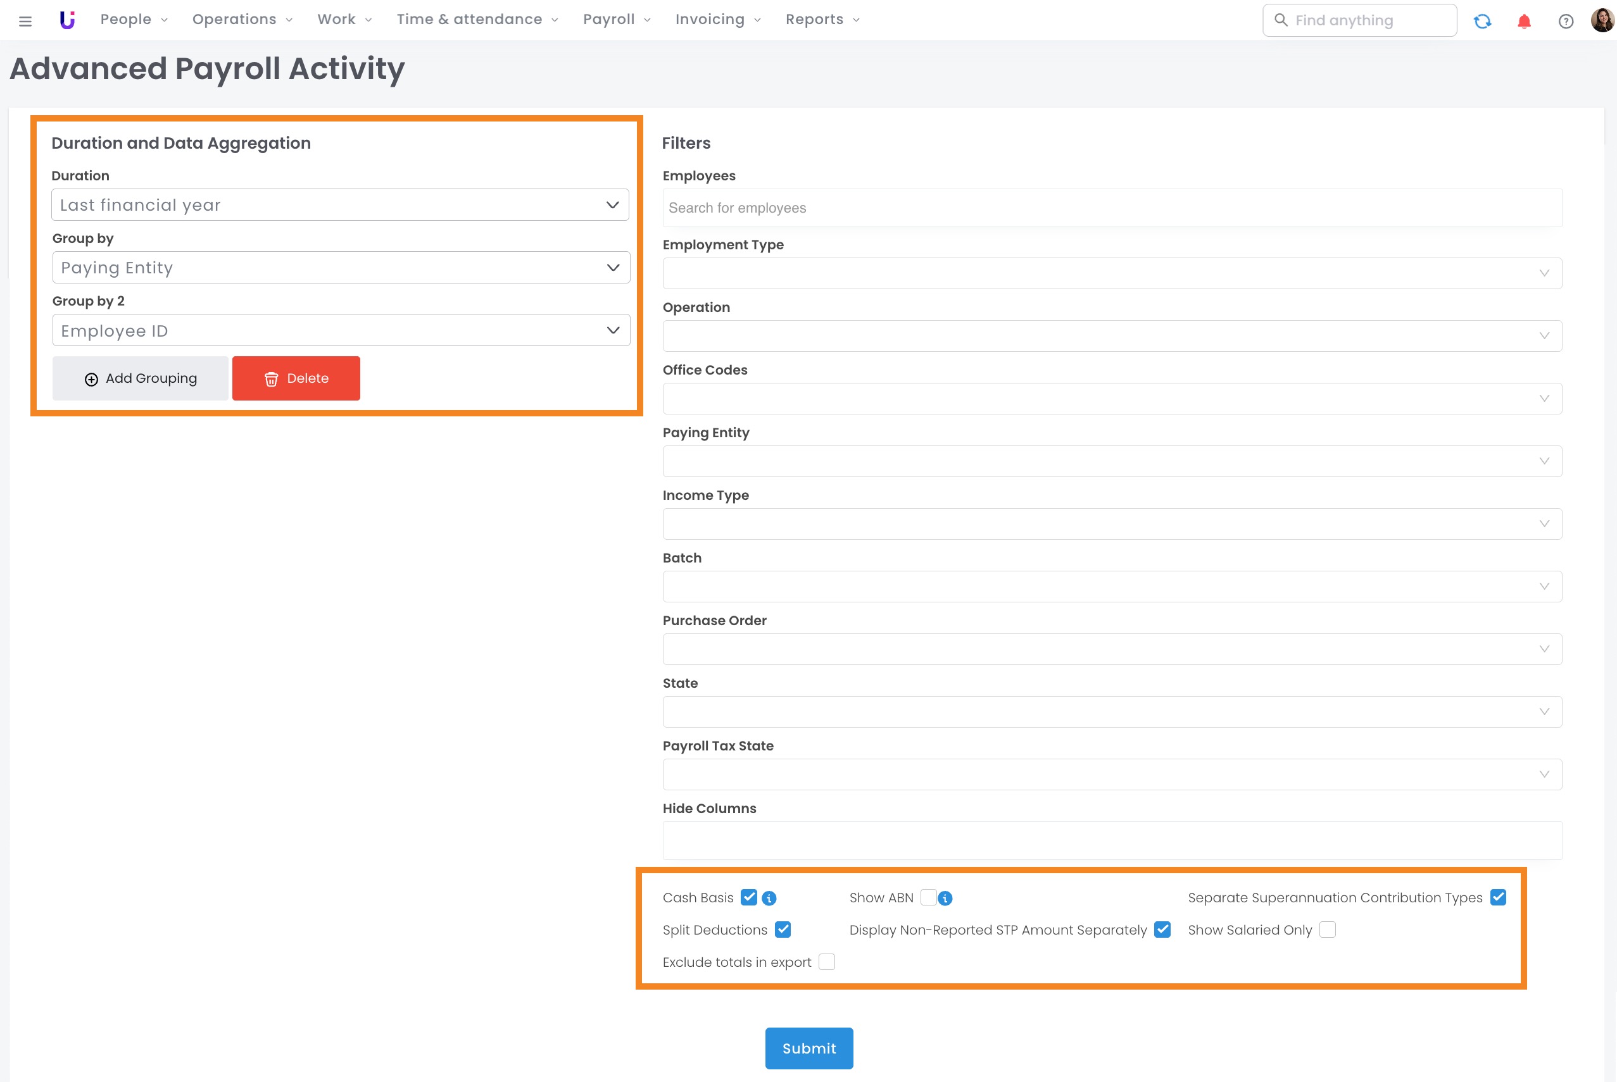This screenshot has height=1082, width=1617.
Task: Tick the Show Salaried Only checkbox
Action: [1327, 930]
